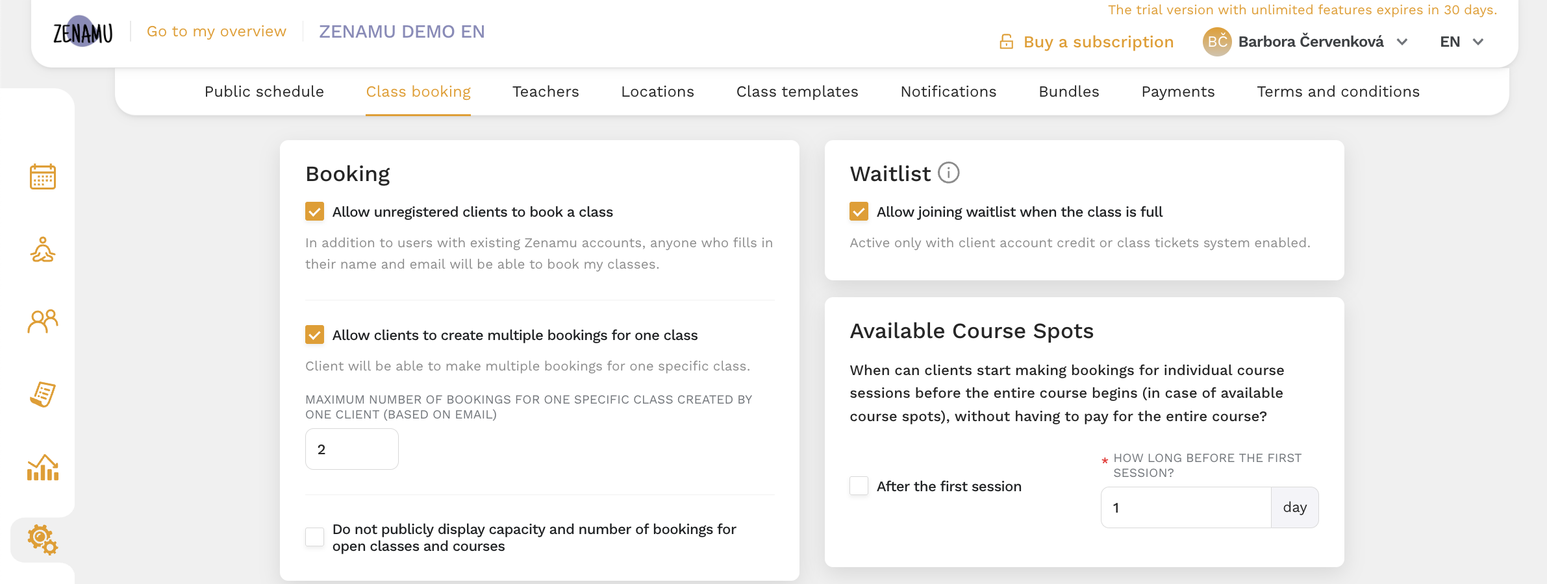1547x584 pixels.
Task: Open the clients sidebar icon
Action: (x=43, y=321)
